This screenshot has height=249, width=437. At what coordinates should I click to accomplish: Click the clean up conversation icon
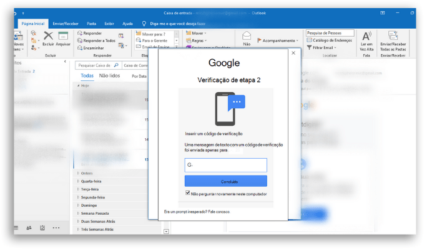click(x=34, y=40)
